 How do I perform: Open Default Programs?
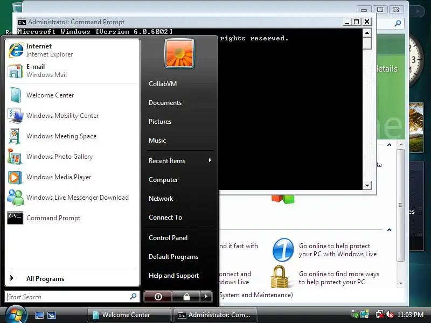coord(173,257)
